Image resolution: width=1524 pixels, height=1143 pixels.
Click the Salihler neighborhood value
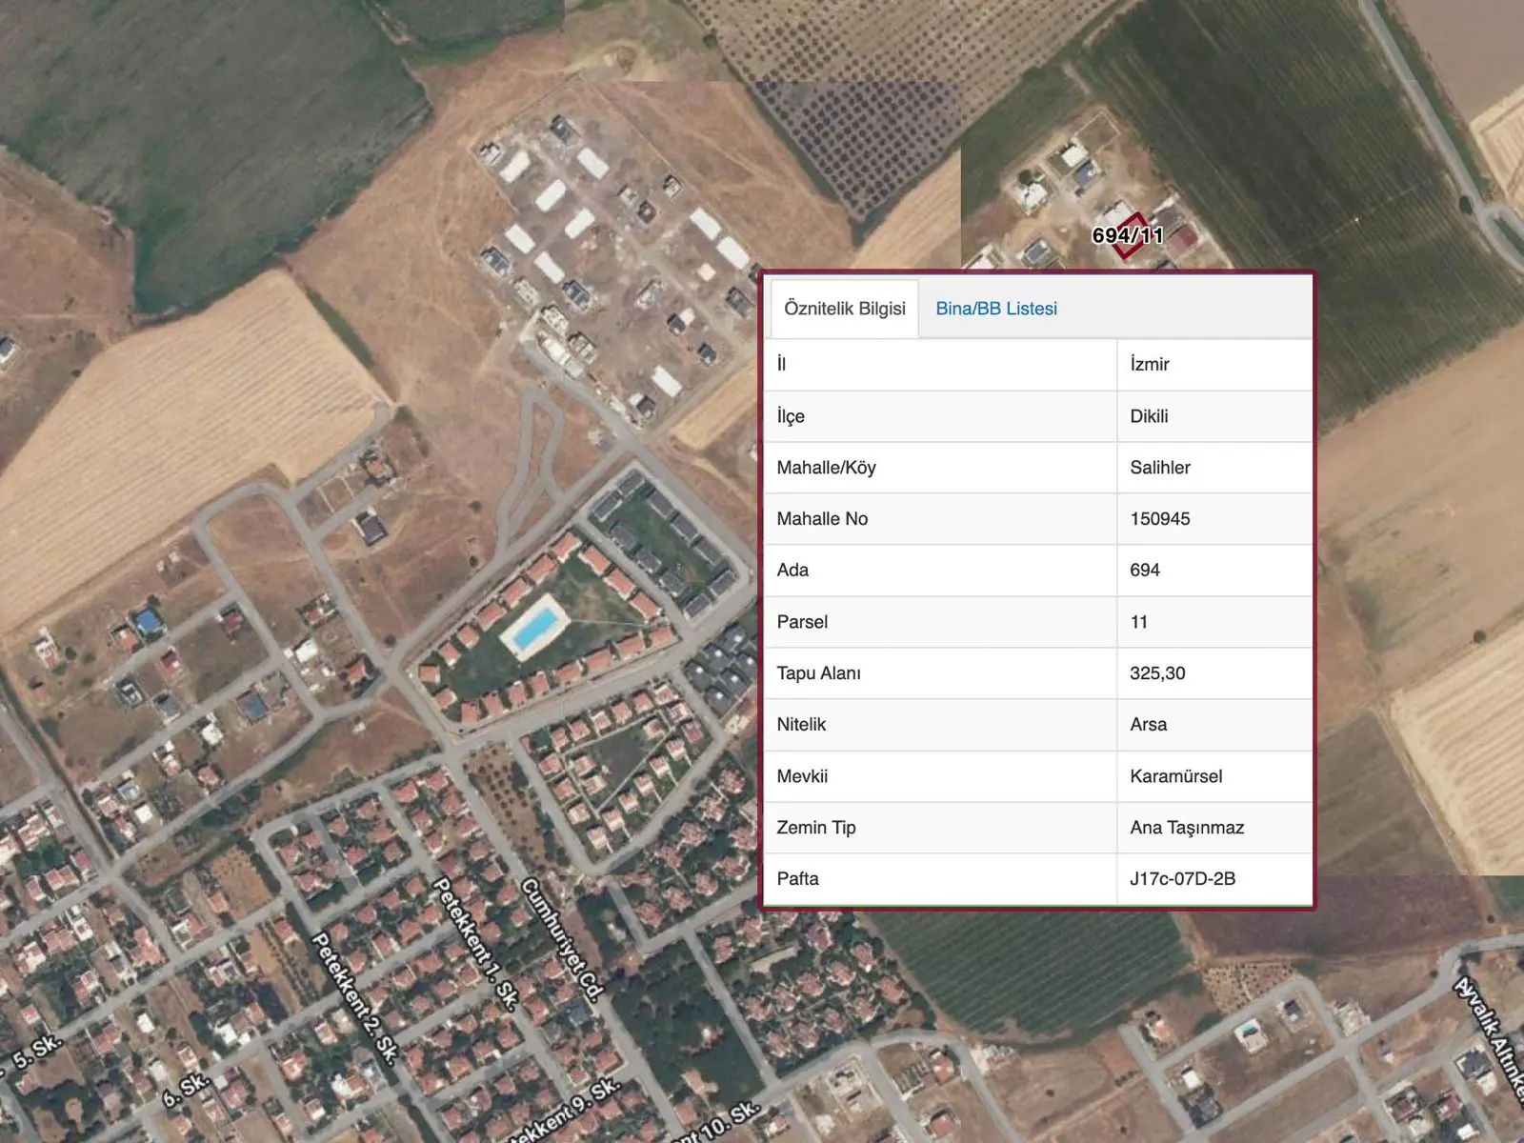[1160, 468]
